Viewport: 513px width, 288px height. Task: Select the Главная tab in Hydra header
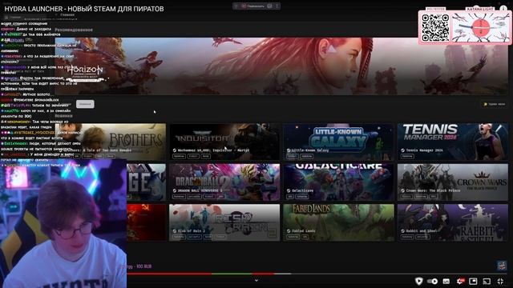pyautogui.click(x=67, y=14)
